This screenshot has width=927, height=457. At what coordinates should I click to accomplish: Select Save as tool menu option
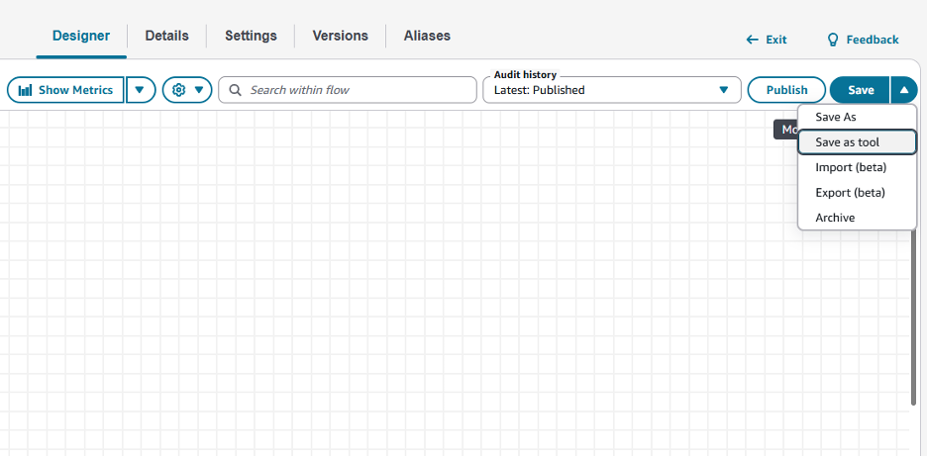click(847, 142)
